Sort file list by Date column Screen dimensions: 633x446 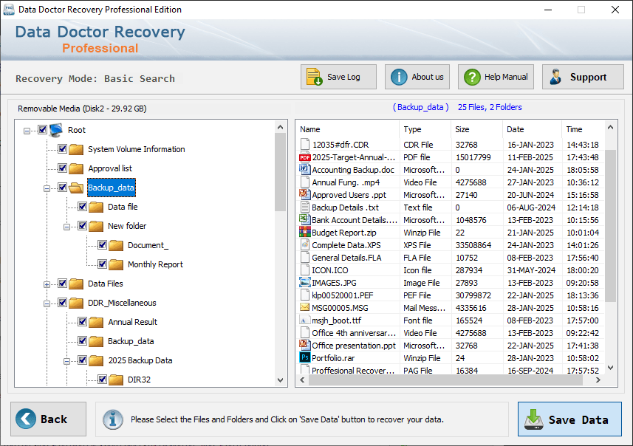pos(532,129)
